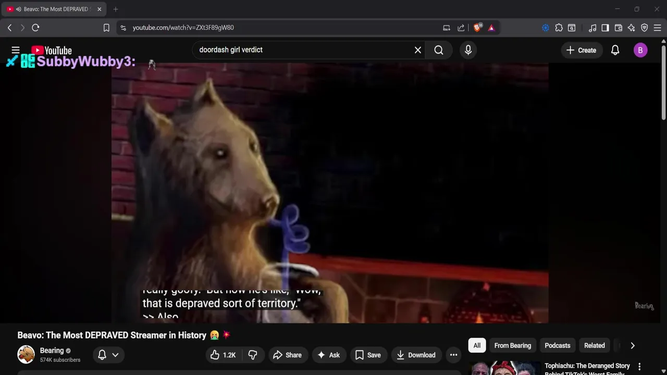Expand subscription notification bell dropdown
This screenshot has width=667, height=375.
pos(108,355)
